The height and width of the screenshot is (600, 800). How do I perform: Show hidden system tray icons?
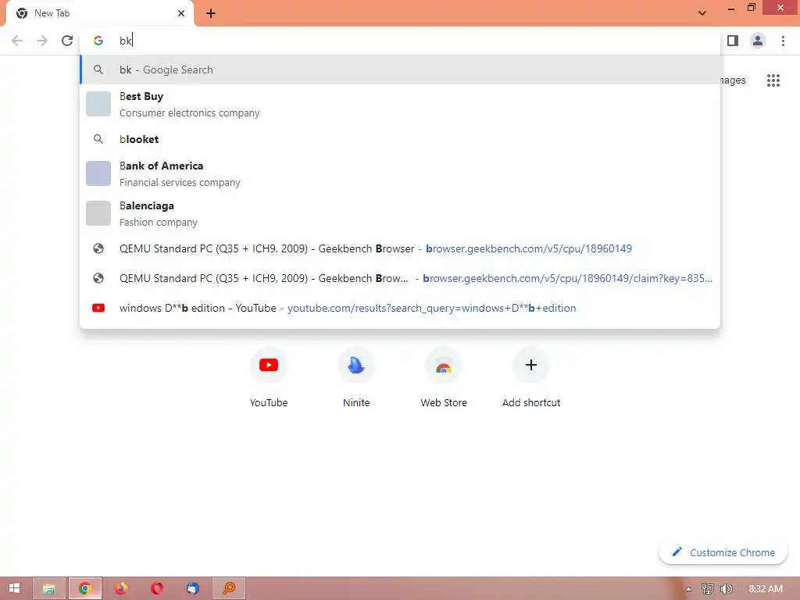click(689, 589)
